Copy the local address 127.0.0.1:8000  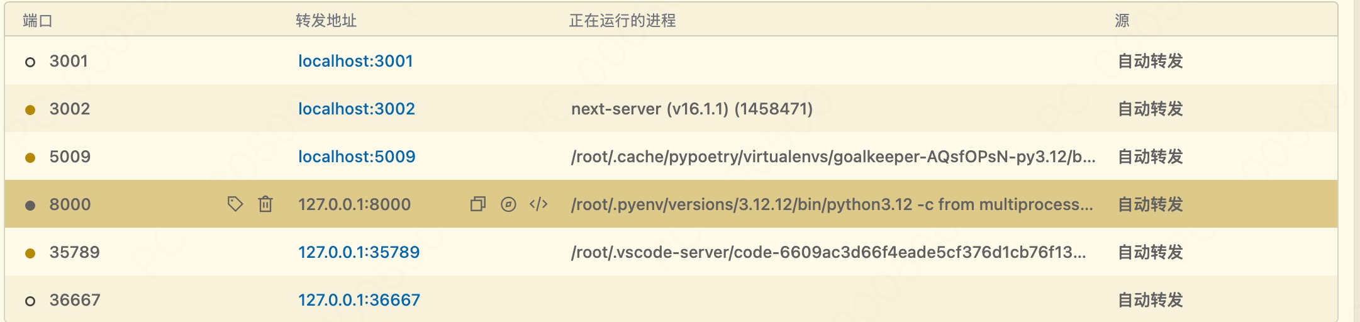478,204
